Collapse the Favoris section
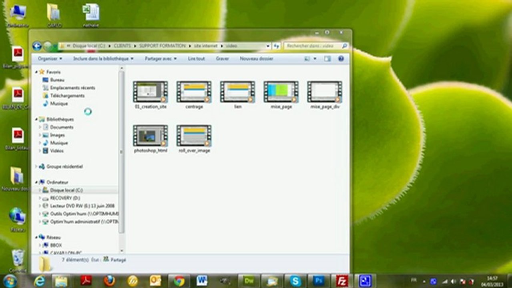This screenshot has height=288, width=512. pyautogui.click(x=36, y=72)
